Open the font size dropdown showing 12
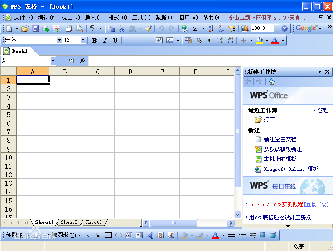This screenshot has height=251, width=333. point(83,40)
